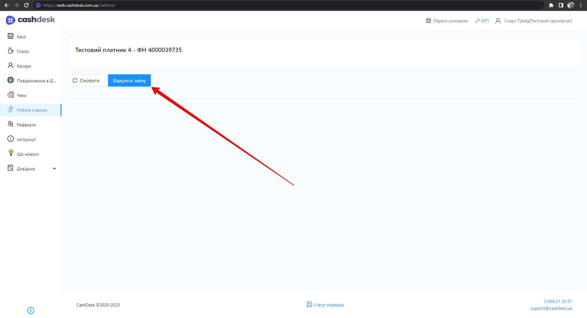This screenshot has height=318, width=587.
Task: Select Робота з касою menu item
Action: coord(32,110)
